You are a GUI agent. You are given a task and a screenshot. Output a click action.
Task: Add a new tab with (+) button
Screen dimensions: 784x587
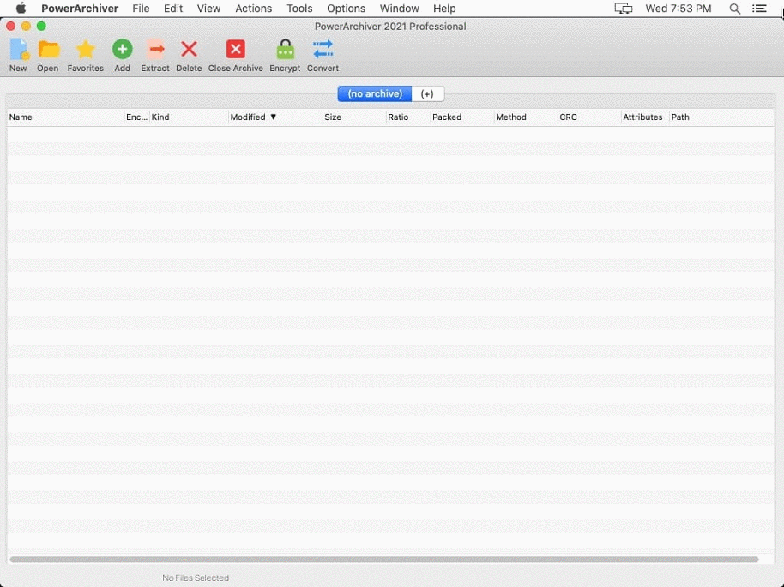pos(427,94)
